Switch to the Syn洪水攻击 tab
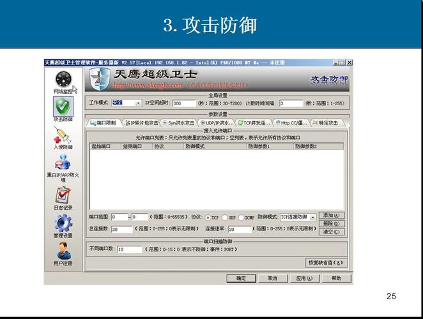 pyautogui.click(x=178, y=123)
